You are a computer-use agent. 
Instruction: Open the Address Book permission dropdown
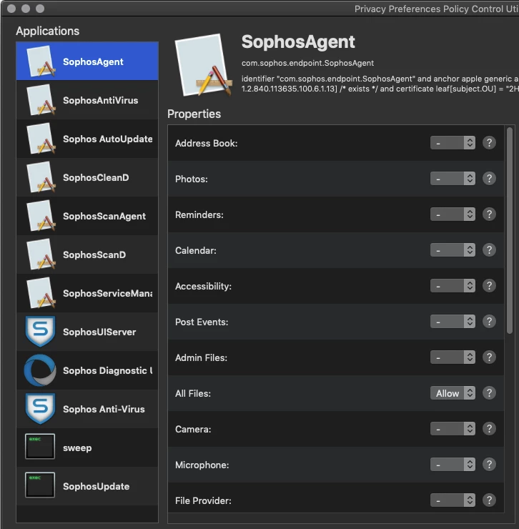pyautogui.click(x=453, y=143)
